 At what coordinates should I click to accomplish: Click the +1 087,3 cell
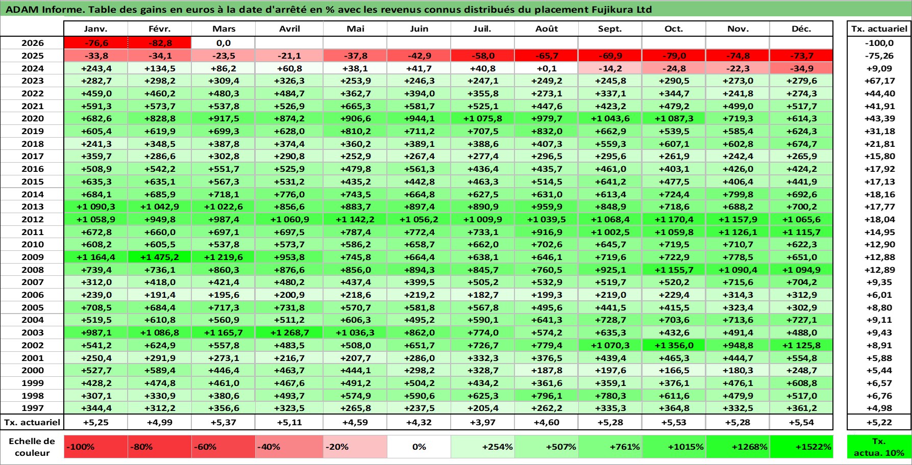click(x=674, y=118)
